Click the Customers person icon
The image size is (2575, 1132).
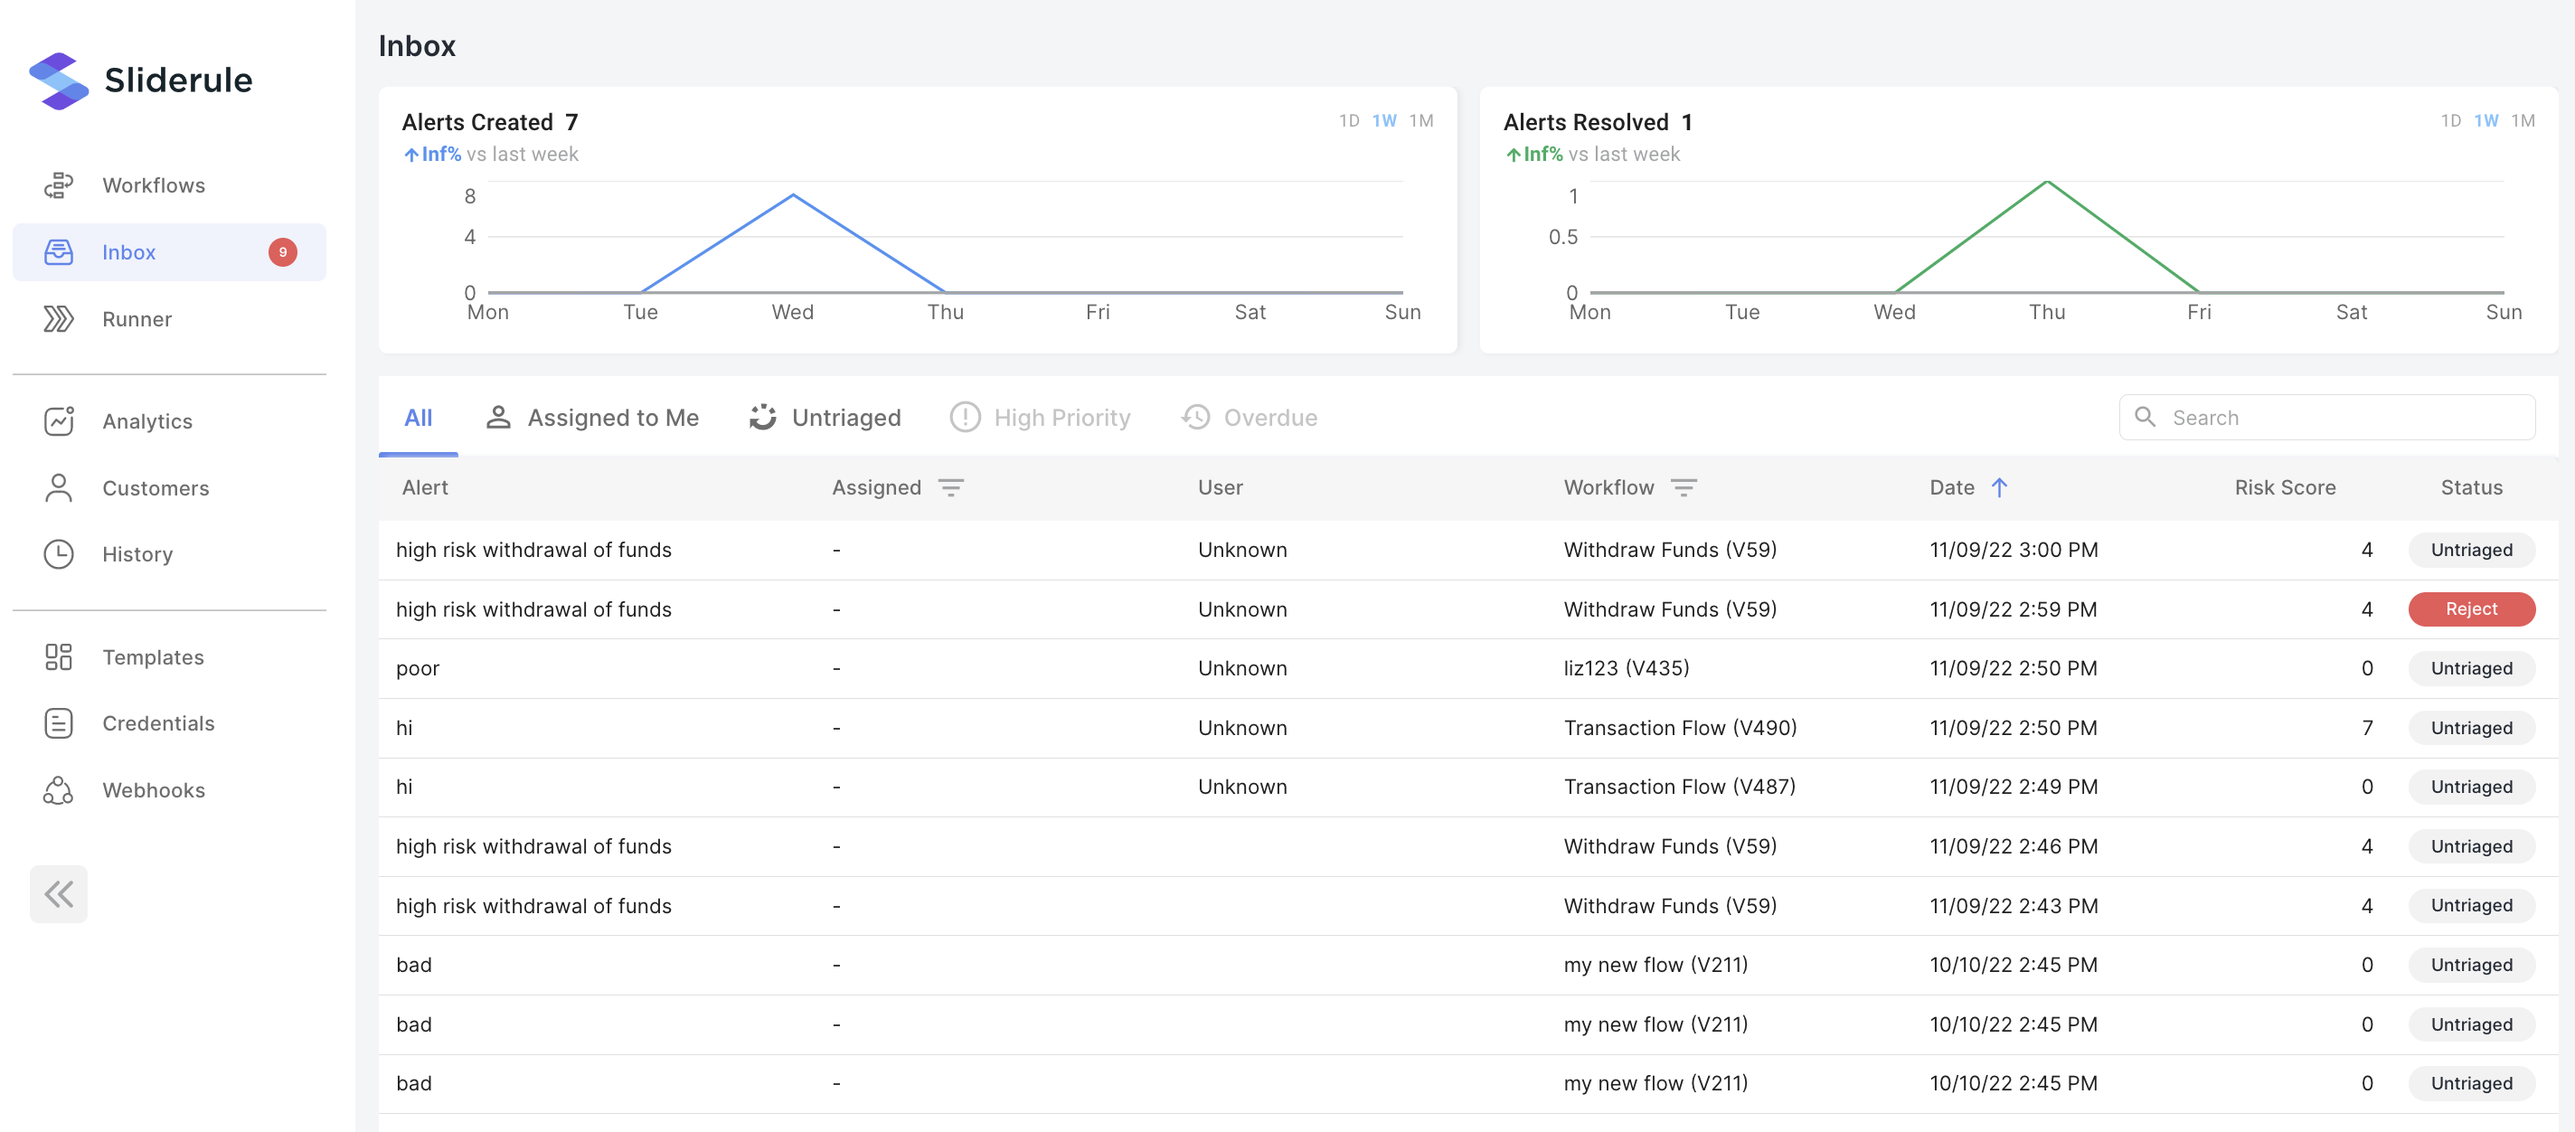click(58, 488)
